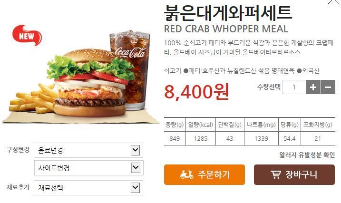341x203 pixels.
Task: Add to cart with 장바구니 button
Action: (294, 175)
